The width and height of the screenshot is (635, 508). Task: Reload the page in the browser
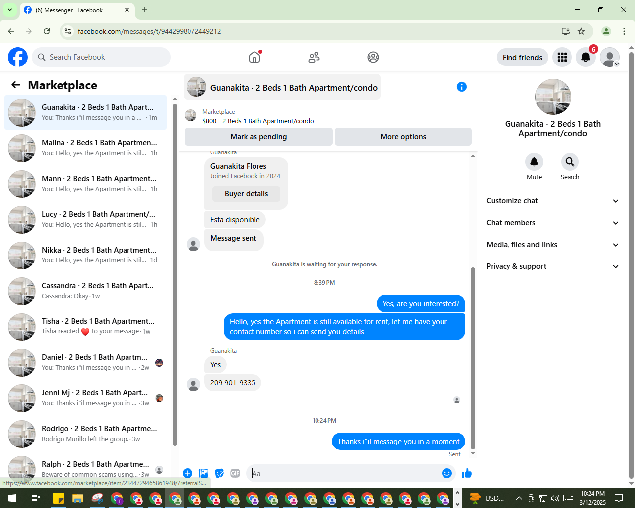(47, 31)
